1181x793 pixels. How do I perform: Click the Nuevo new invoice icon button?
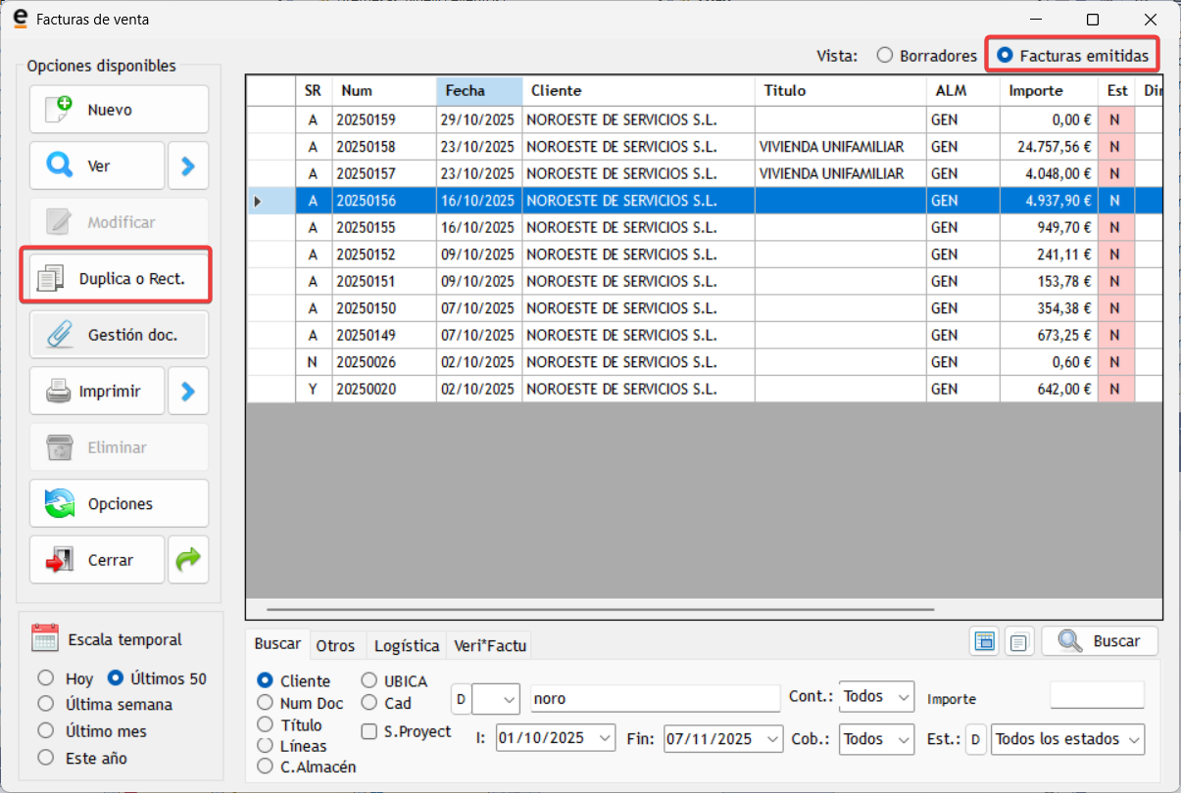pyautogui.click(x=119, y=110)
